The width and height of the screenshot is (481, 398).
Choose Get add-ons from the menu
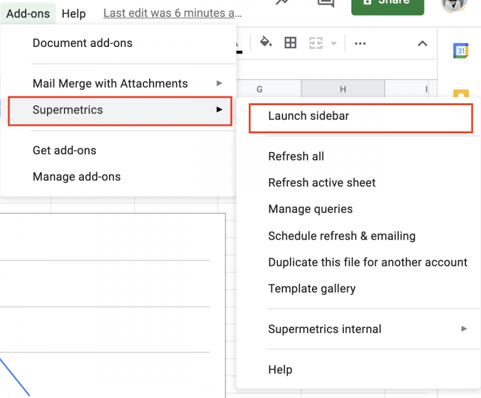point(65,150)
